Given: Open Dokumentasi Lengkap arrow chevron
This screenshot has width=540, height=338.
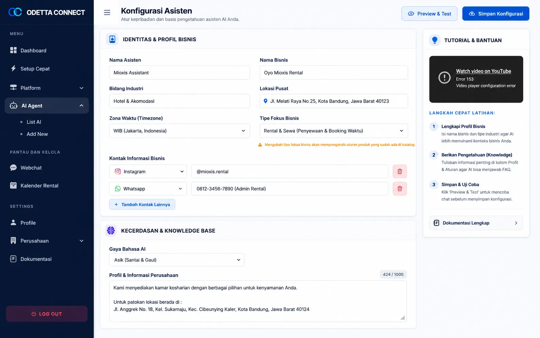Looking at the screenshot, I should [x=516, y=223].
